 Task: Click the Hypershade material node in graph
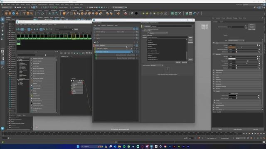coord(77,87)
